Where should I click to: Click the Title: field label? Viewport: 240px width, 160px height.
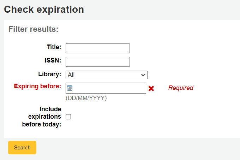point(54,47)
